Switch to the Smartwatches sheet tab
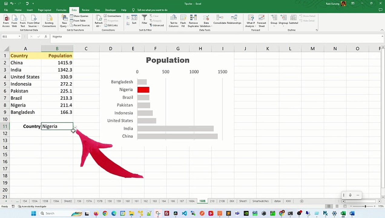 click(260, 201)
